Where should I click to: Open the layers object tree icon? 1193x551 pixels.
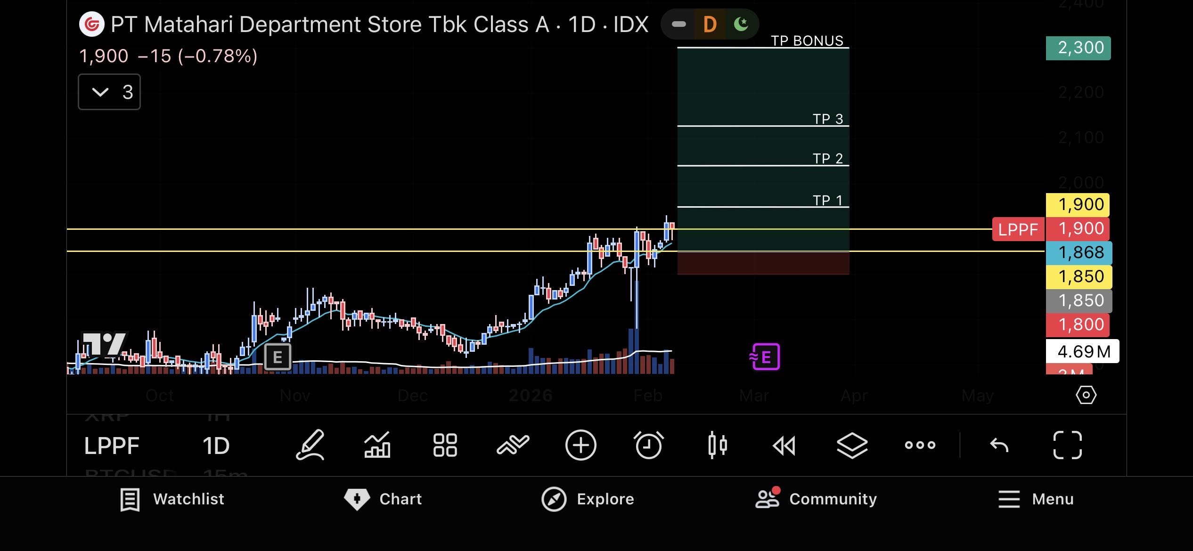[852, 445]
